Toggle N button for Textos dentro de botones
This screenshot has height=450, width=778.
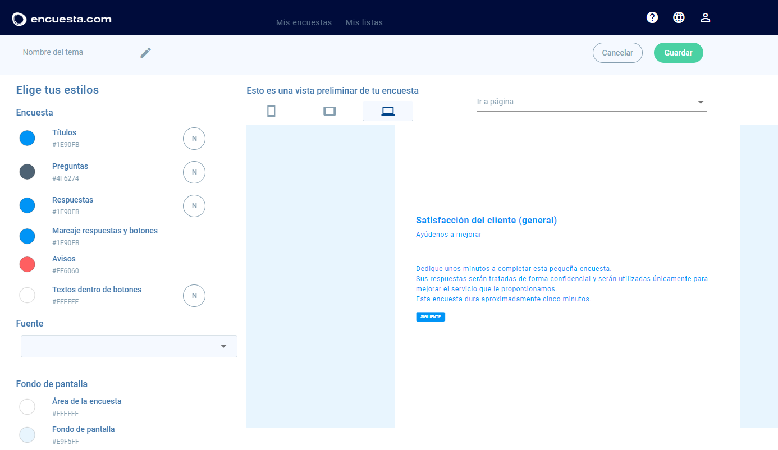[194, 296]
